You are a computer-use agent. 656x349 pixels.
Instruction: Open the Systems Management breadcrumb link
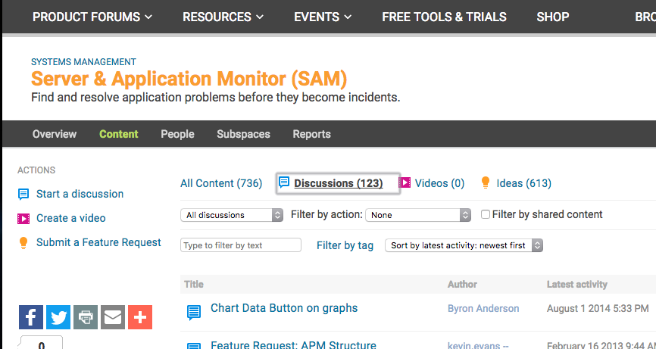click(x=83, y=62)
